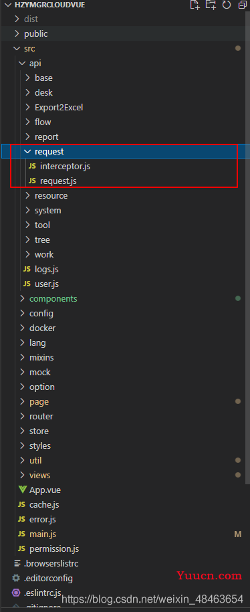The width and height of the screenshot is (250, 612).
Task: Collapse the api folder
Action: point(22,64)
